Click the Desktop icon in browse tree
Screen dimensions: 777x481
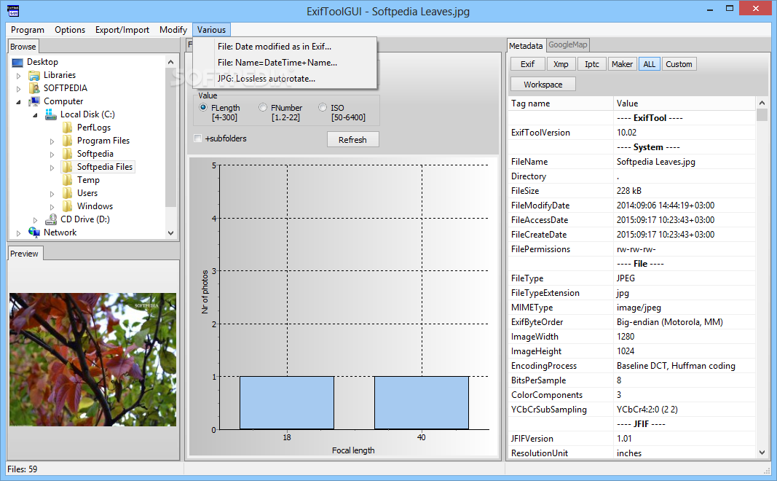[17, 63]
